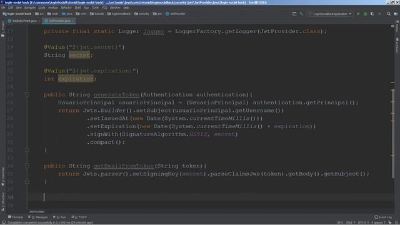Open the Structure tool window sidebar
Image resolution: width=400 pixels, height=225 pixels.
click(2, 202)
